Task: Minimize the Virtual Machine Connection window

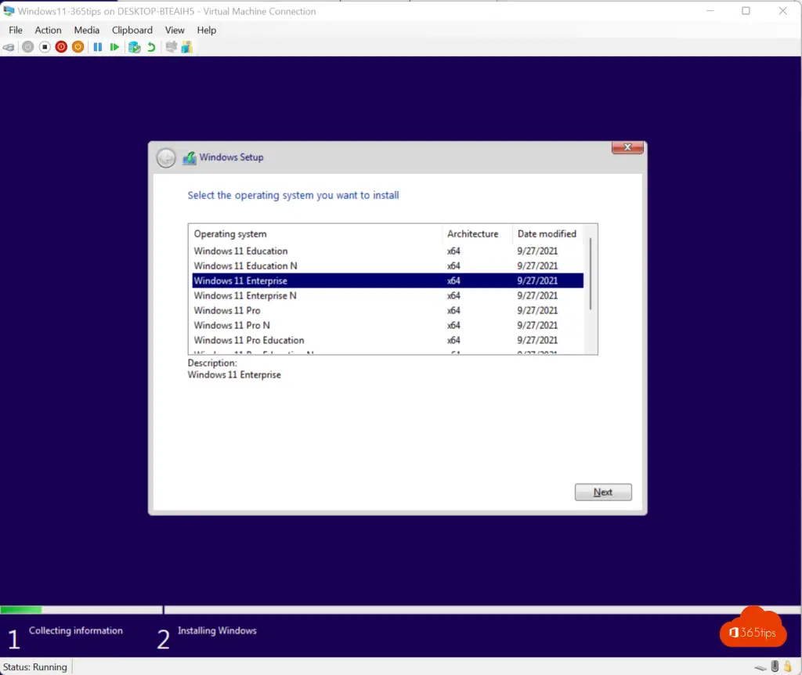Action: click(x=710, y=11)
